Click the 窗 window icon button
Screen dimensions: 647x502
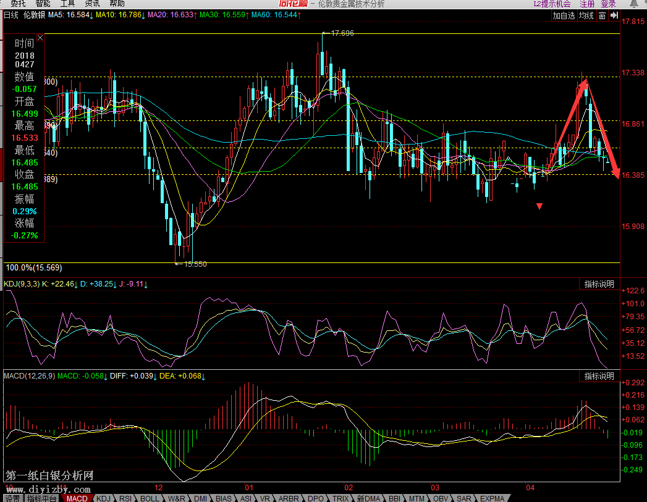[x=602, y=15]
